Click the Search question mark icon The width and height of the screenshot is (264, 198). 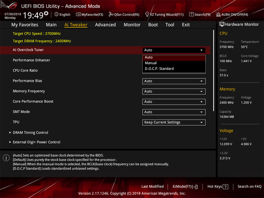click(191, 14)
